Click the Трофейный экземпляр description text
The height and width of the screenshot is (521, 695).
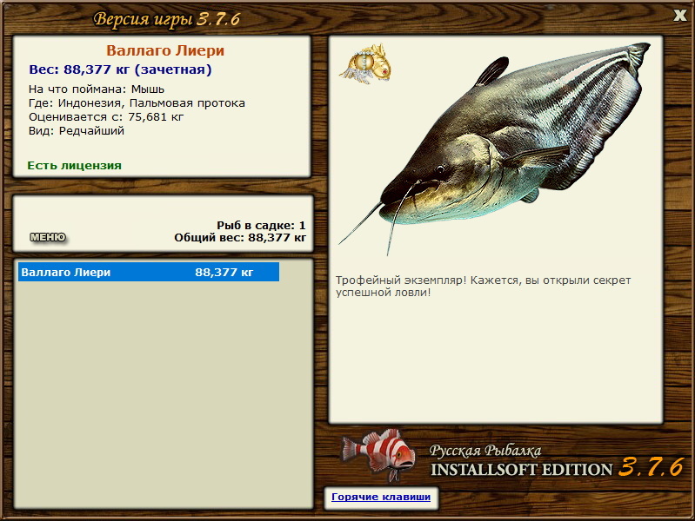tap(483, 286)
